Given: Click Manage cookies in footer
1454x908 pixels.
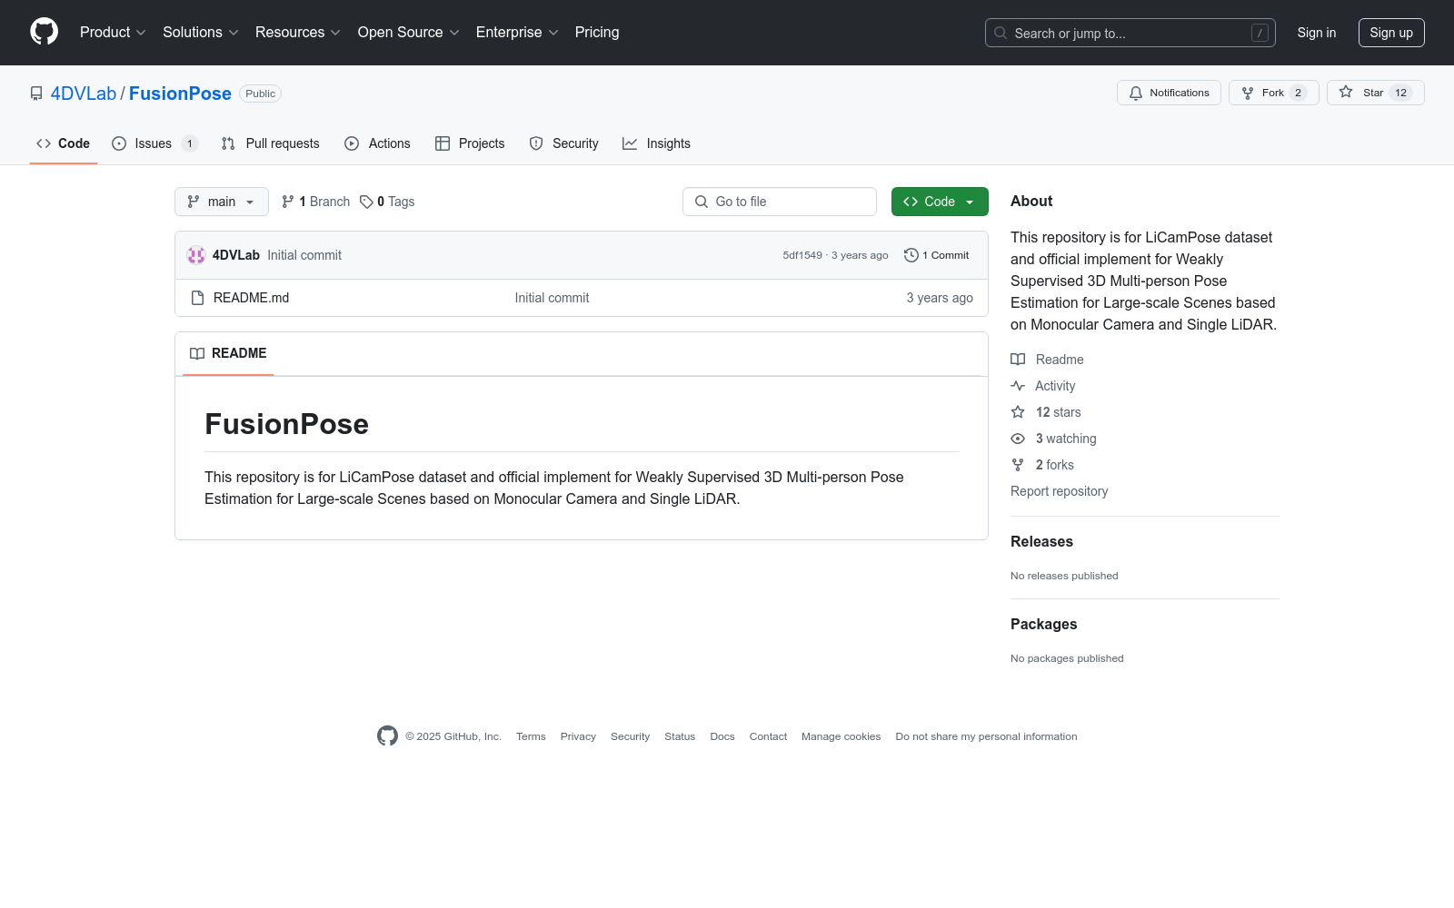Looking at the screenshot, I should click(841, 736).
